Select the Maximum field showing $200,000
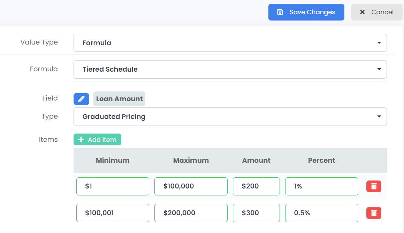Image resolution: width=404 pixels, height=233 pixels. (x=191, y=213)
